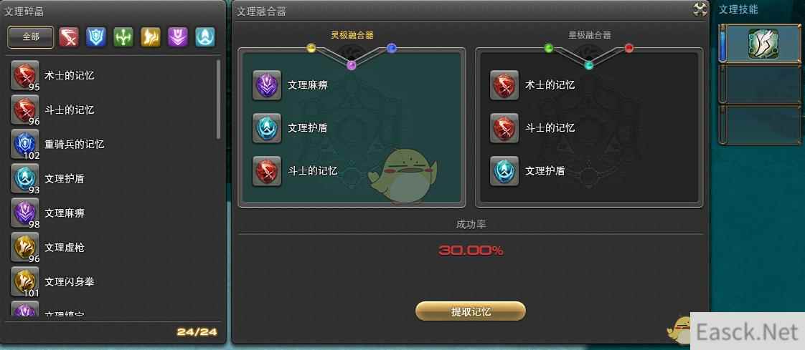Screen dimensions: 805x350
Task: Select 术士的记忆 in the shard list
Action: click(x=113, y=76)
